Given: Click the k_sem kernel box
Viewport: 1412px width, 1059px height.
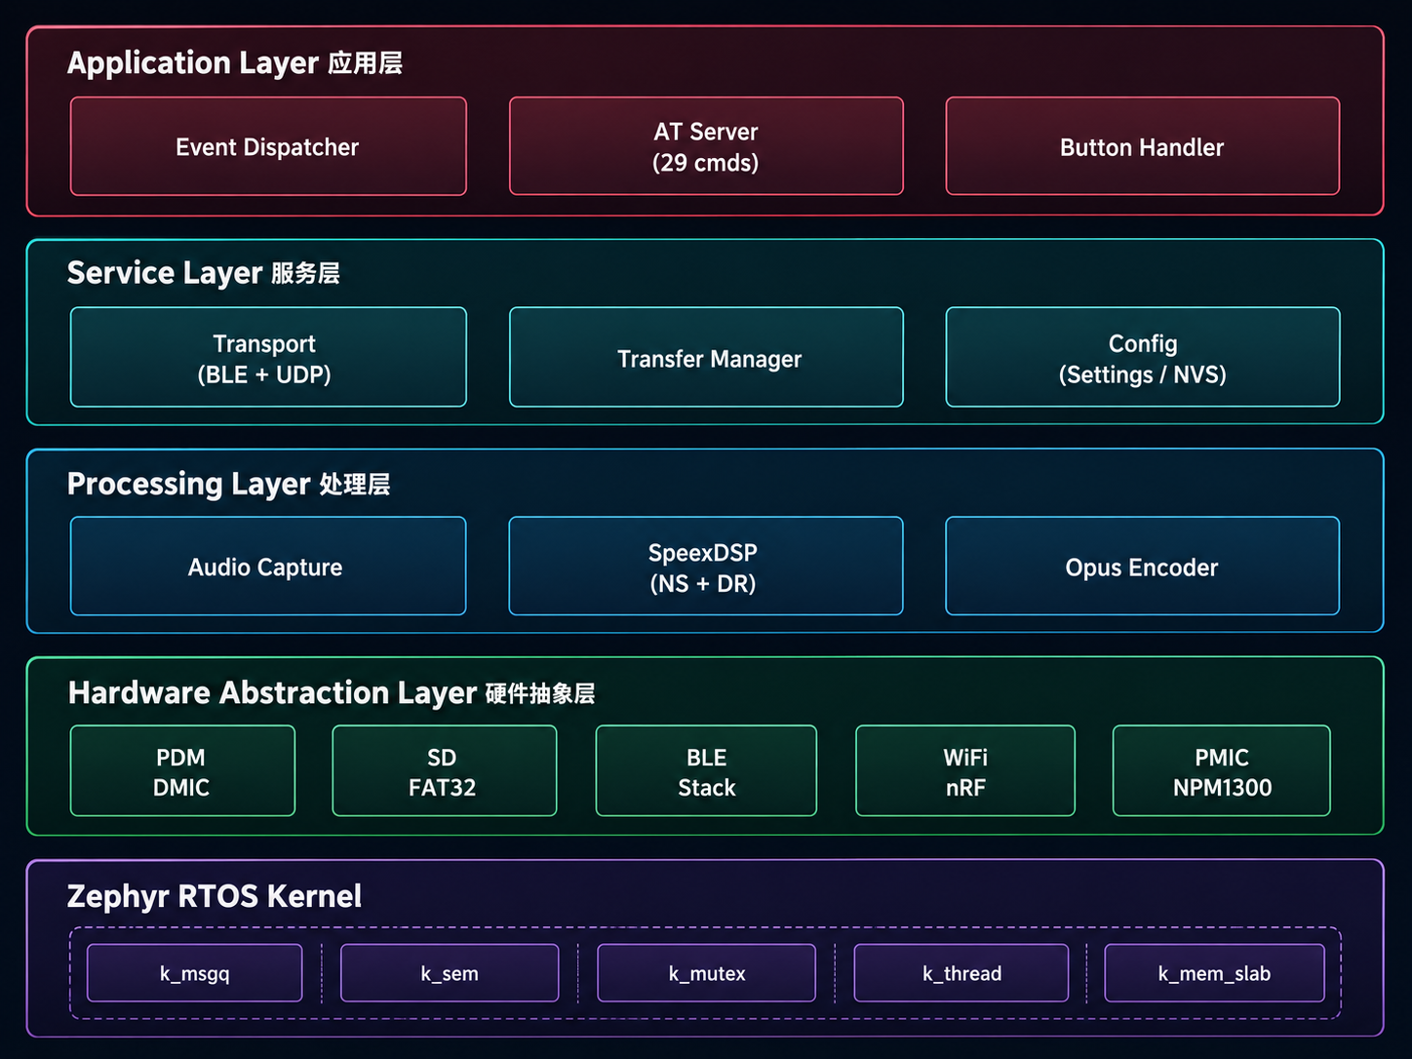Looking at the screenshot, I should (450, 973).
